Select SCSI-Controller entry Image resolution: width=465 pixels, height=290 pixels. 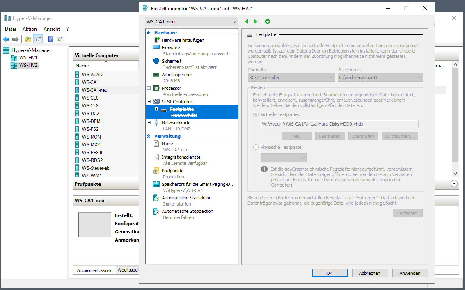point(177,102)
